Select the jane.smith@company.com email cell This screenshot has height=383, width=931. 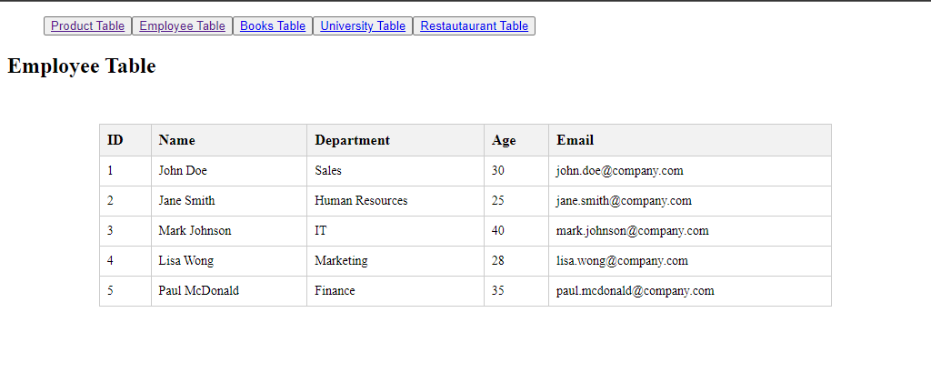(690, 201)
